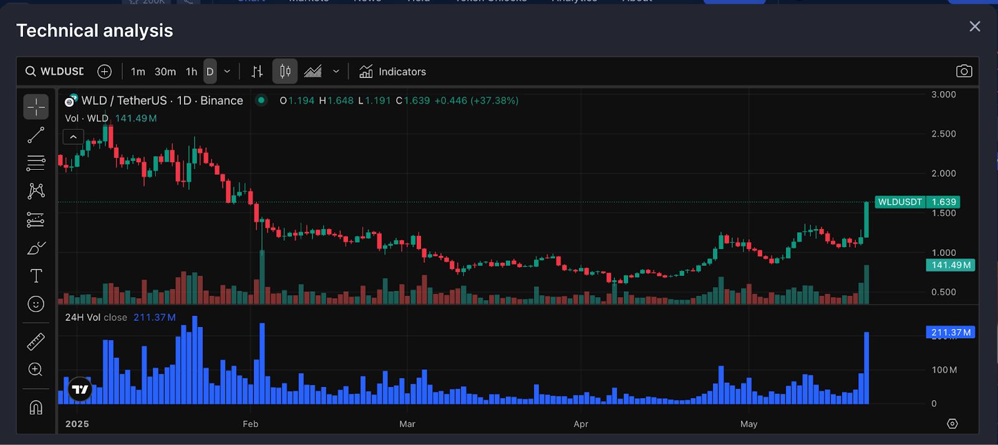
Task: Expand the chart type dropdown arrow
Action: [x=336, y=72]
